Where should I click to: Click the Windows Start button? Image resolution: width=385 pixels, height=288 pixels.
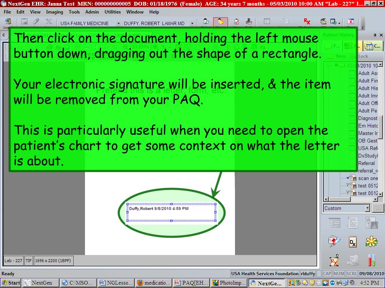pos(11,283)
